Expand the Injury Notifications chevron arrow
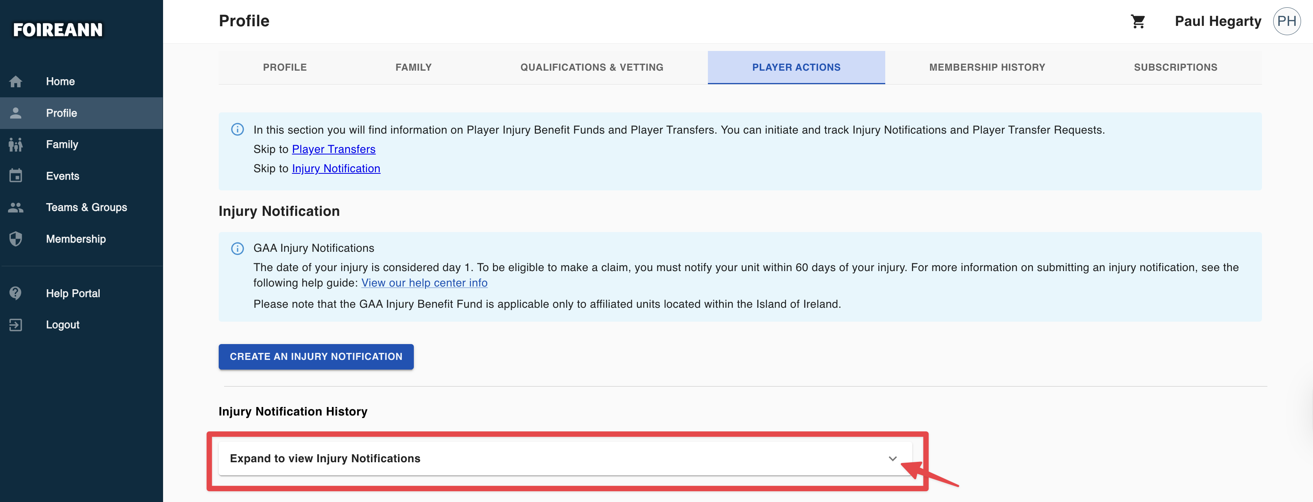Viewport: 1313px width, 502px height. (x=893, y=459)
